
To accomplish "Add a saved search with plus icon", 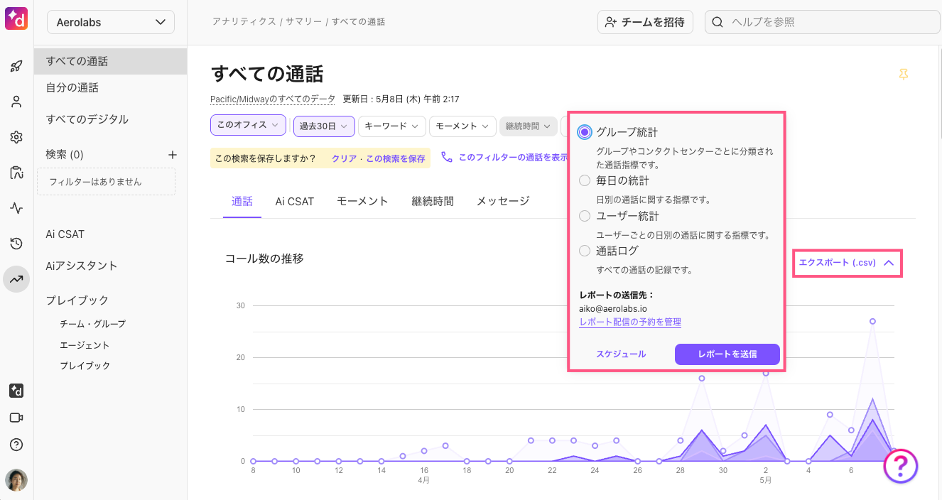I will (171, 154).
